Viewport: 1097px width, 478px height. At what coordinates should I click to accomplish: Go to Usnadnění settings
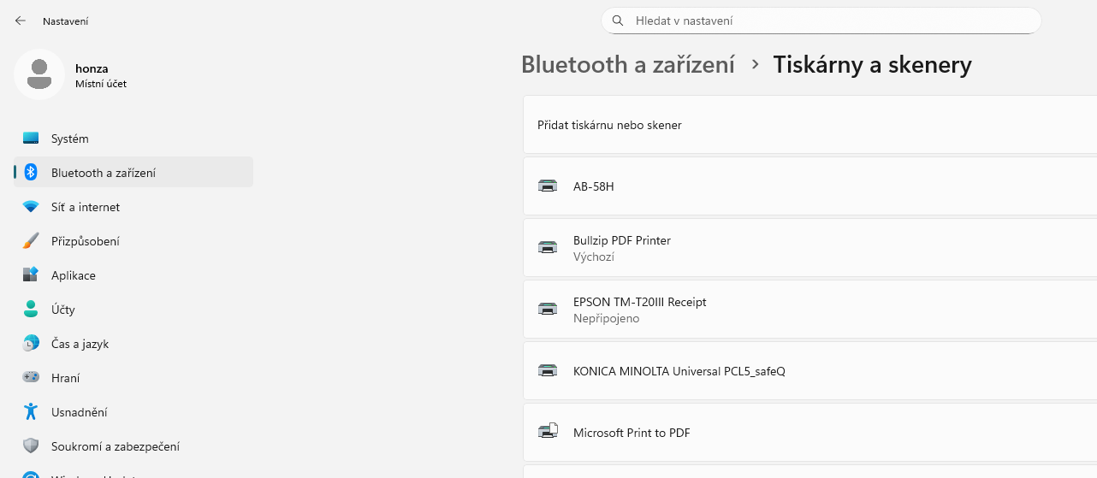tap(80, 412)
